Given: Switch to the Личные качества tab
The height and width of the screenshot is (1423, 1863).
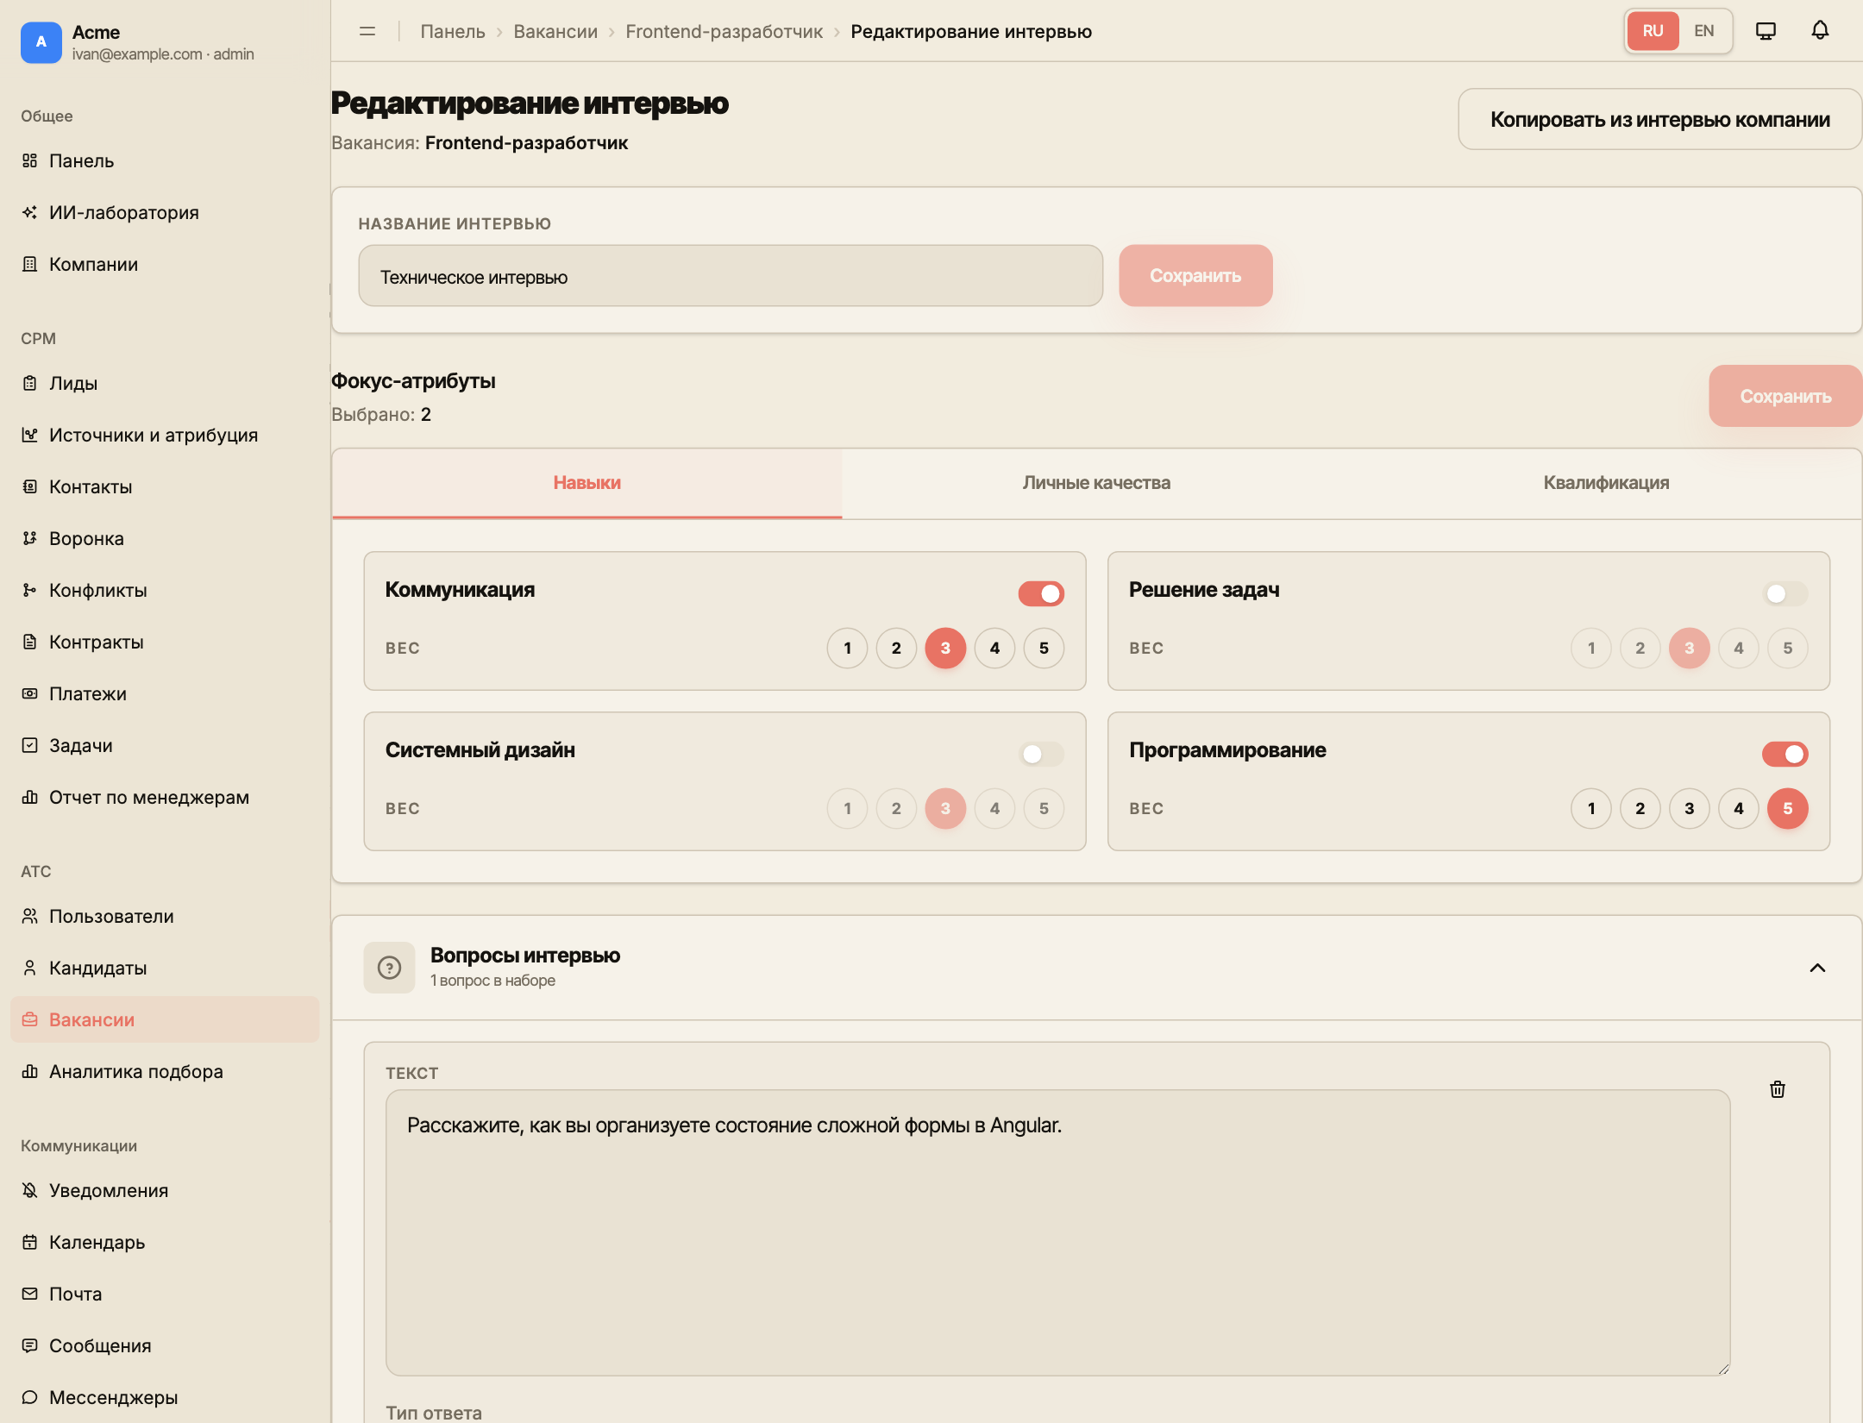Looking at the screenshot, I should pyautogui.click(x=1096, y=483).
